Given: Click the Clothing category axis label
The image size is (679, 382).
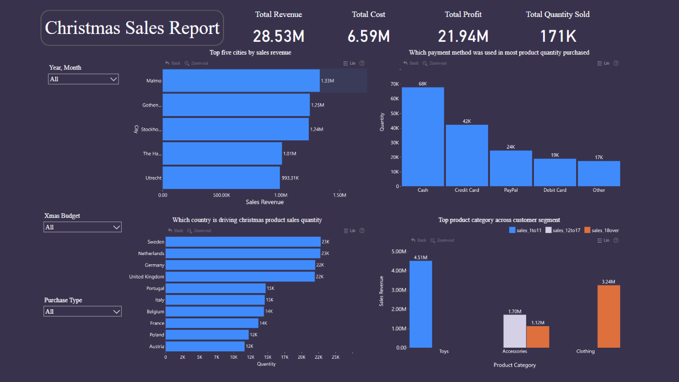Looking at the screenshot, I should click(x=585, y=351).
